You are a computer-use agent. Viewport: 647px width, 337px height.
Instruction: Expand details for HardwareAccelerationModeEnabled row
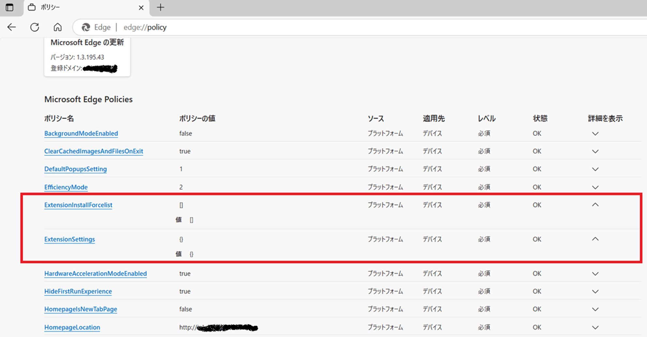point(595,274)
